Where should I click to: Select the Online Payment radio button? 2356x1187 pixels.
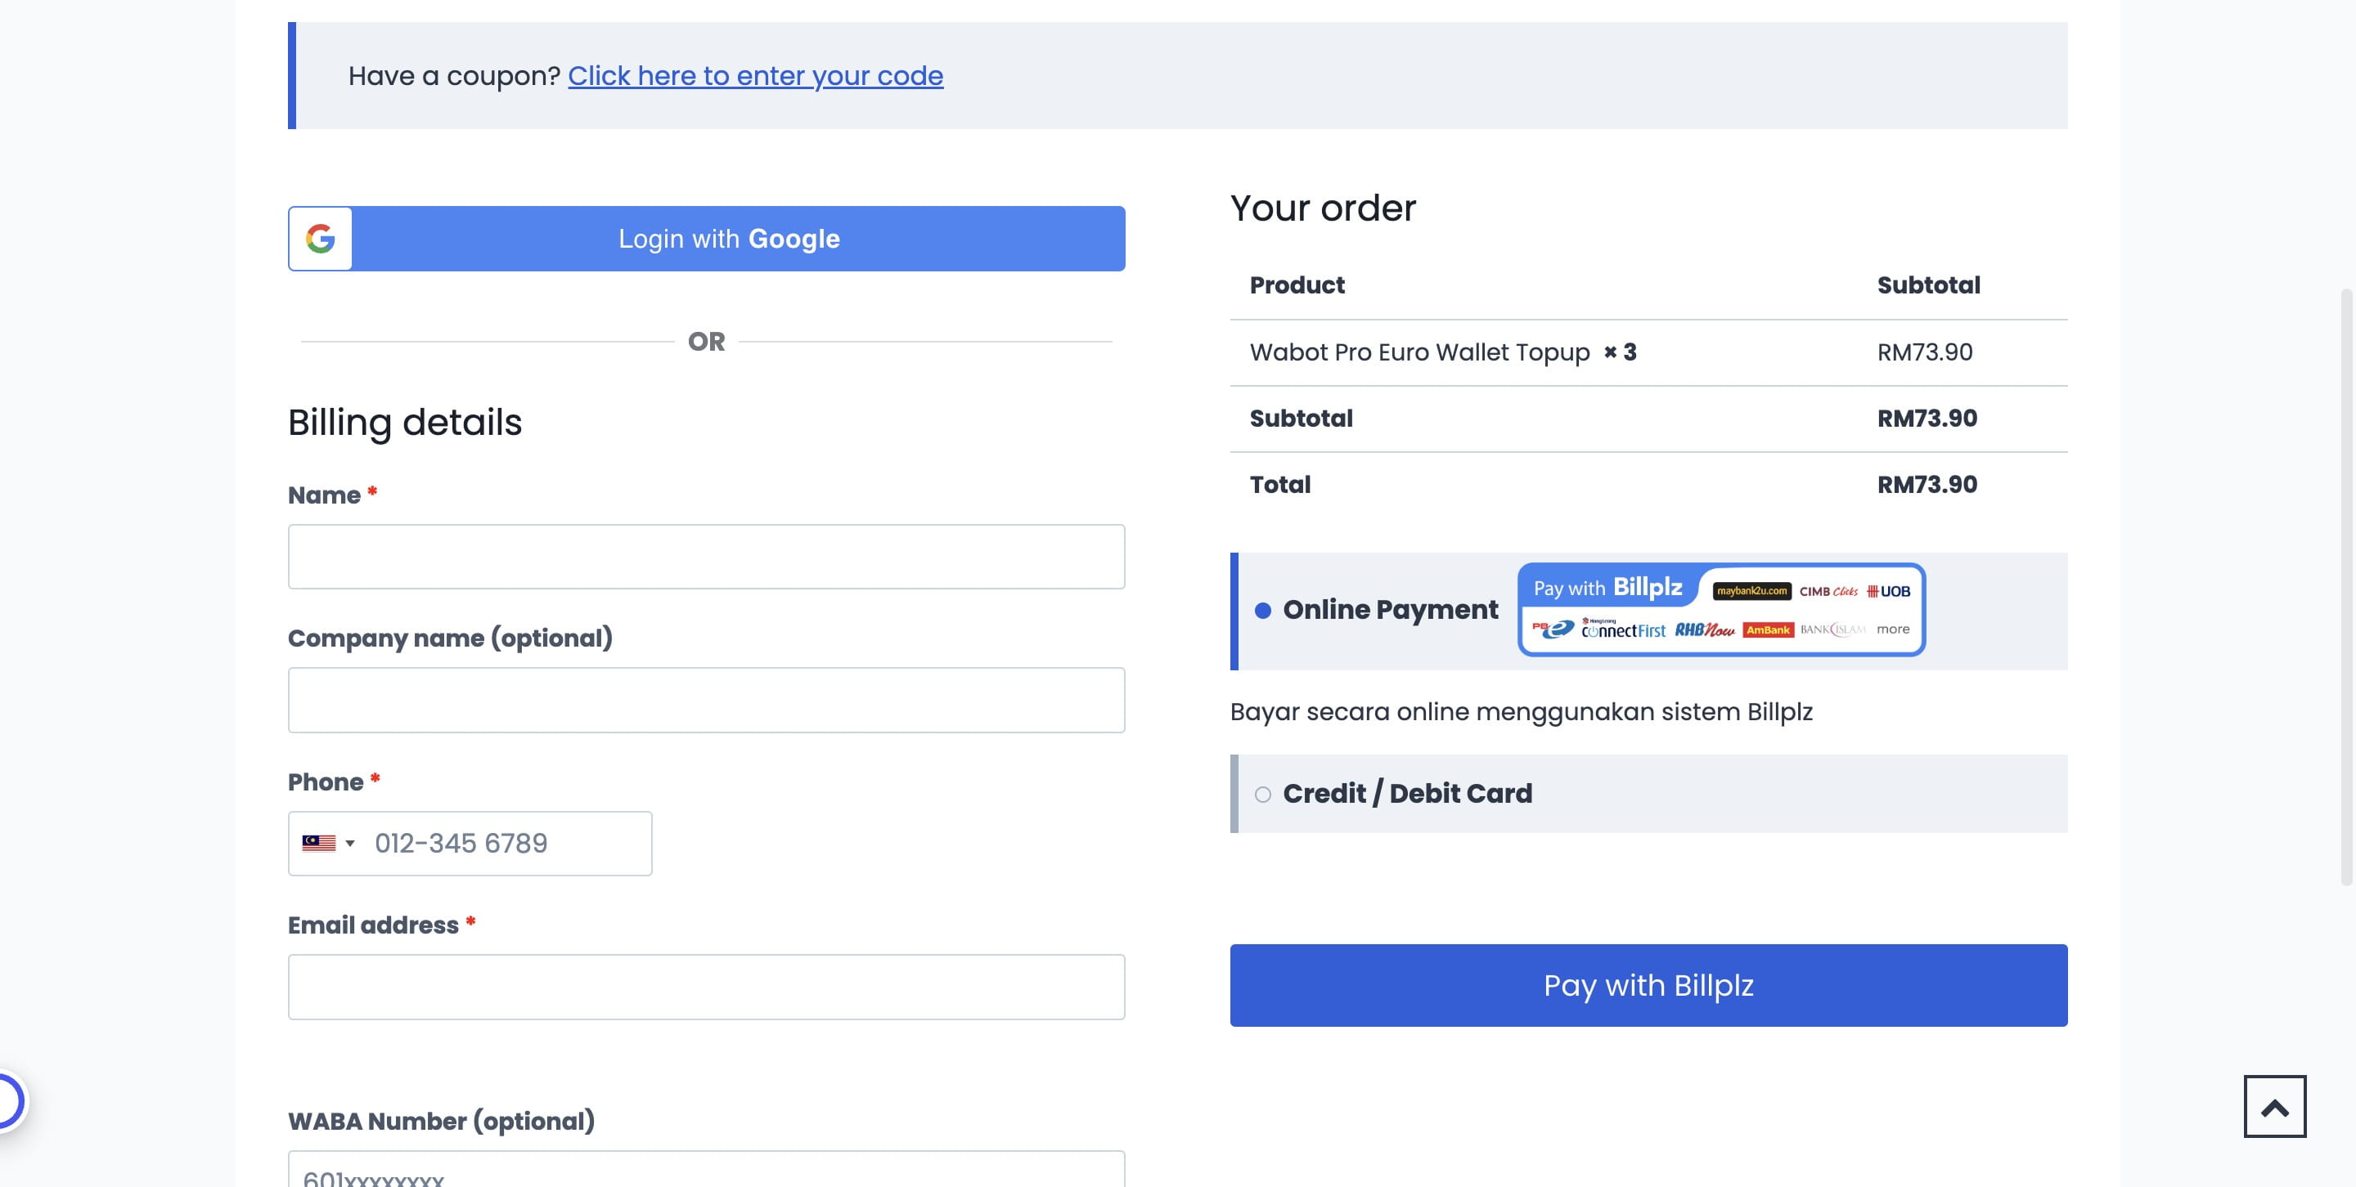[x=1264, y=610]
